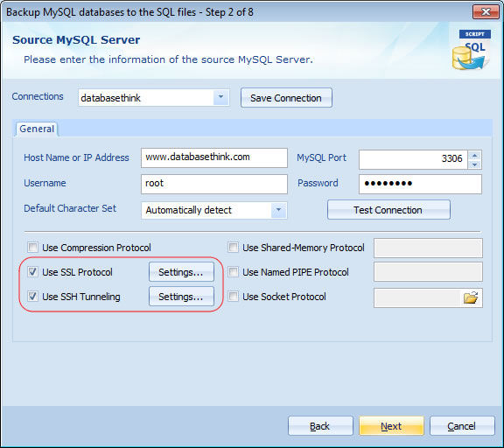Enable Use Compression Protocol checkbox
Screen dimensions: 504x448
[x=32, y=248]
